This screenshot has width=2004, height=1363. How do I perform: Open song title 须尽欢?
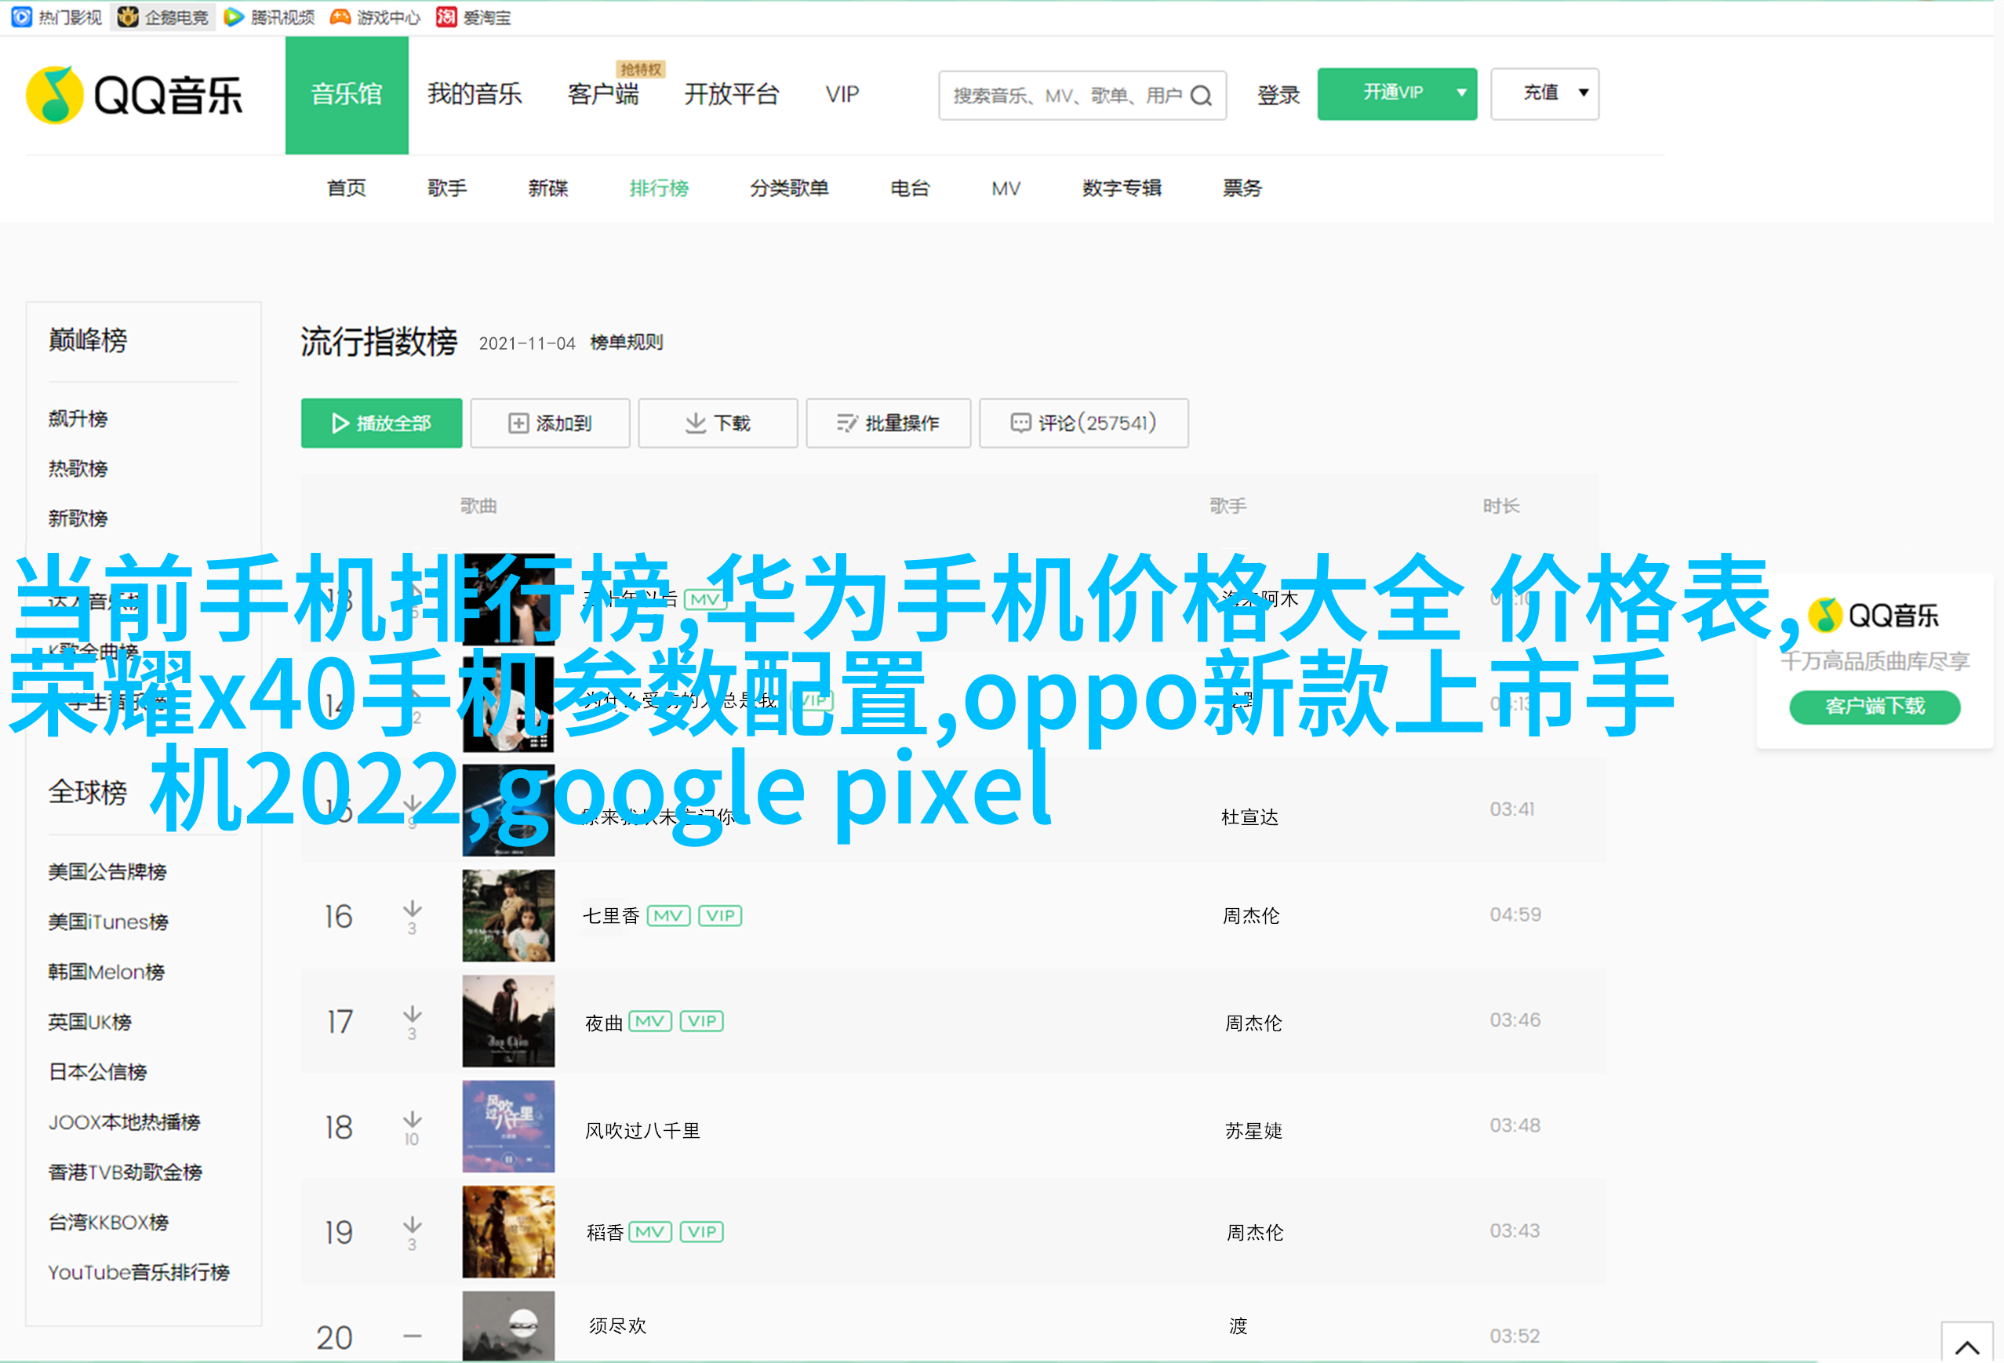617,1326
